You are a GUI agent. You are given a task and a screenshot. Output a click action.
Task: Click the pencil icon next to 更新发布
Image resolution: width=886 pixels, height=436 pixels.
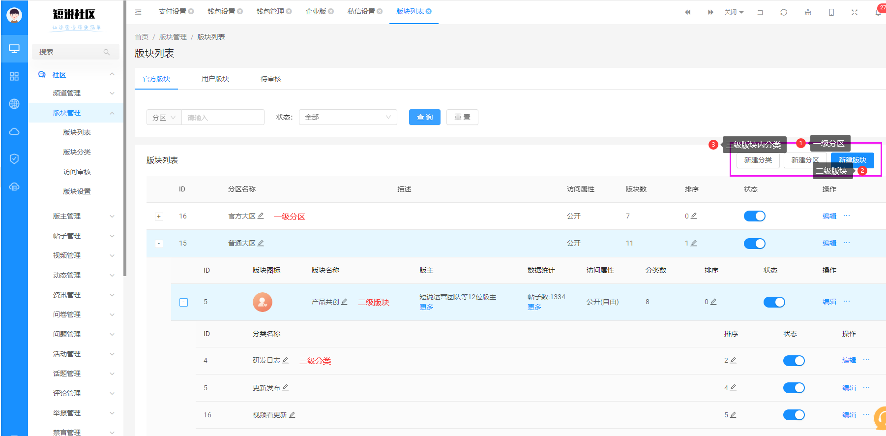coord(285,387)
